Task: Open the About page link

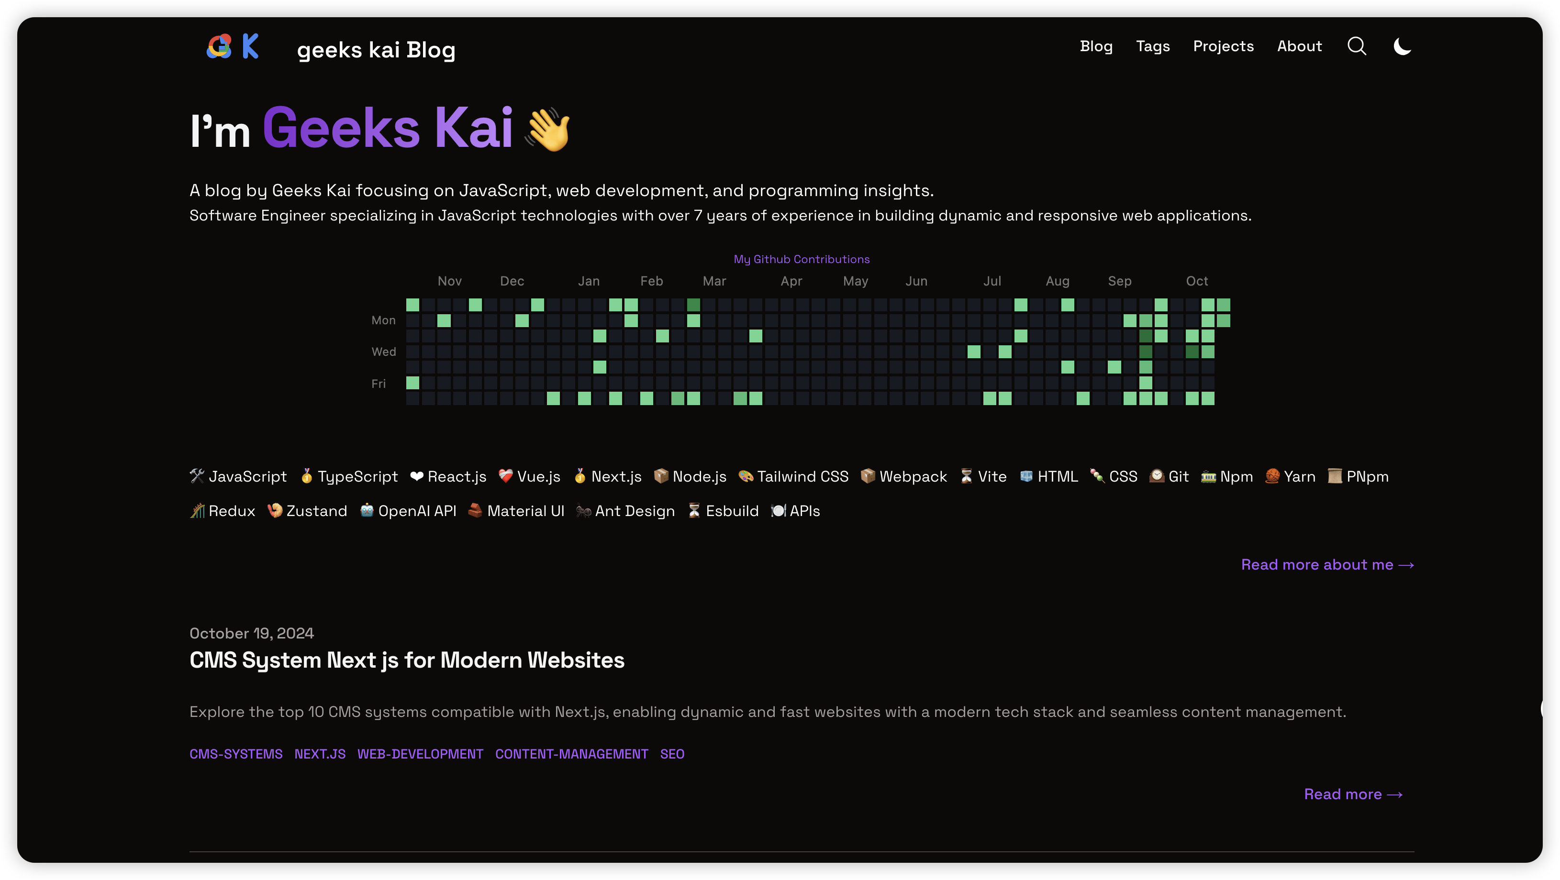Action: coord(1299,46)
